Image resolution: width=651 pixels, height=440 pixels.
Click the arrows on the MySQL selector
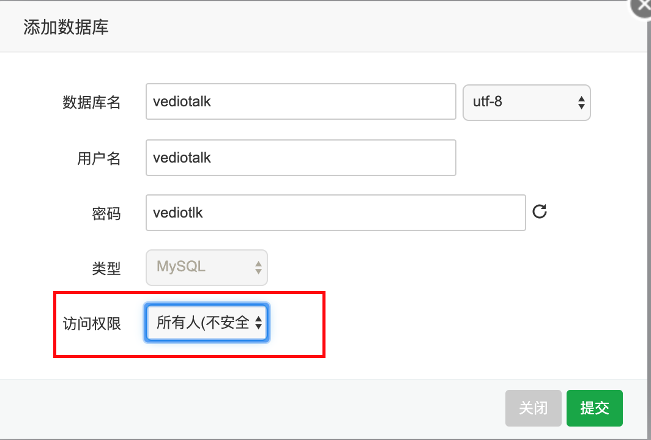pos(258,268)
